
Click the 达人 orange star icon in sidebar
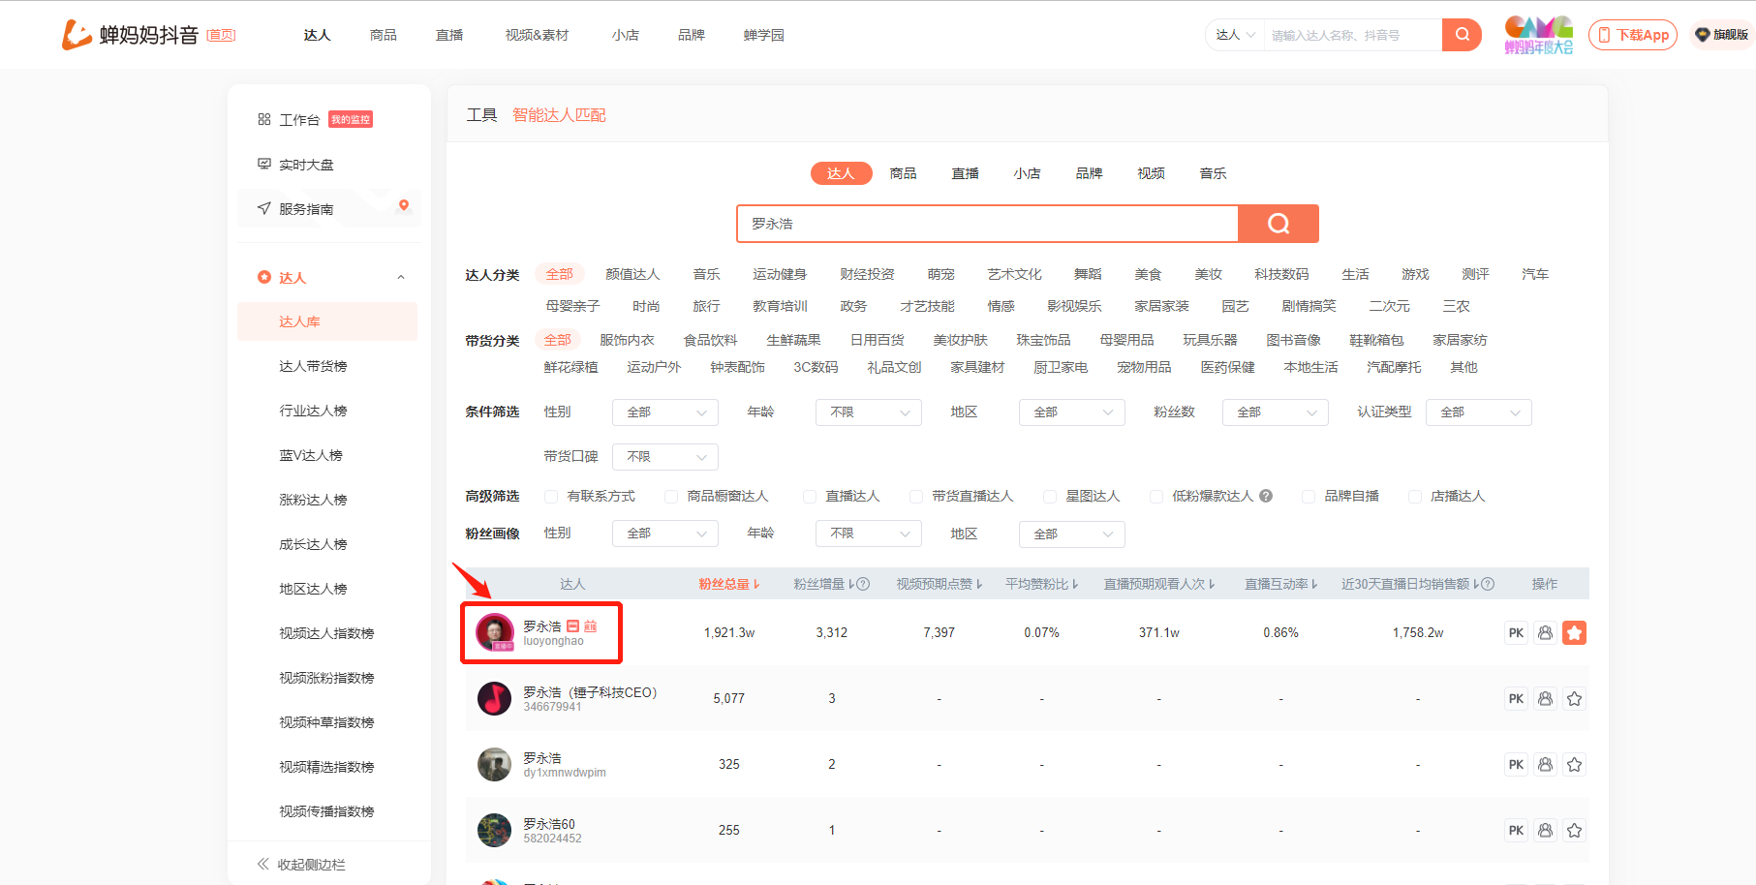tap(264, 277)
